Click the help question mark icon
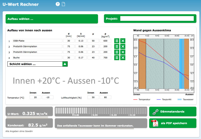The height and width of the screenshot is (139, 201). click(58, 4)
